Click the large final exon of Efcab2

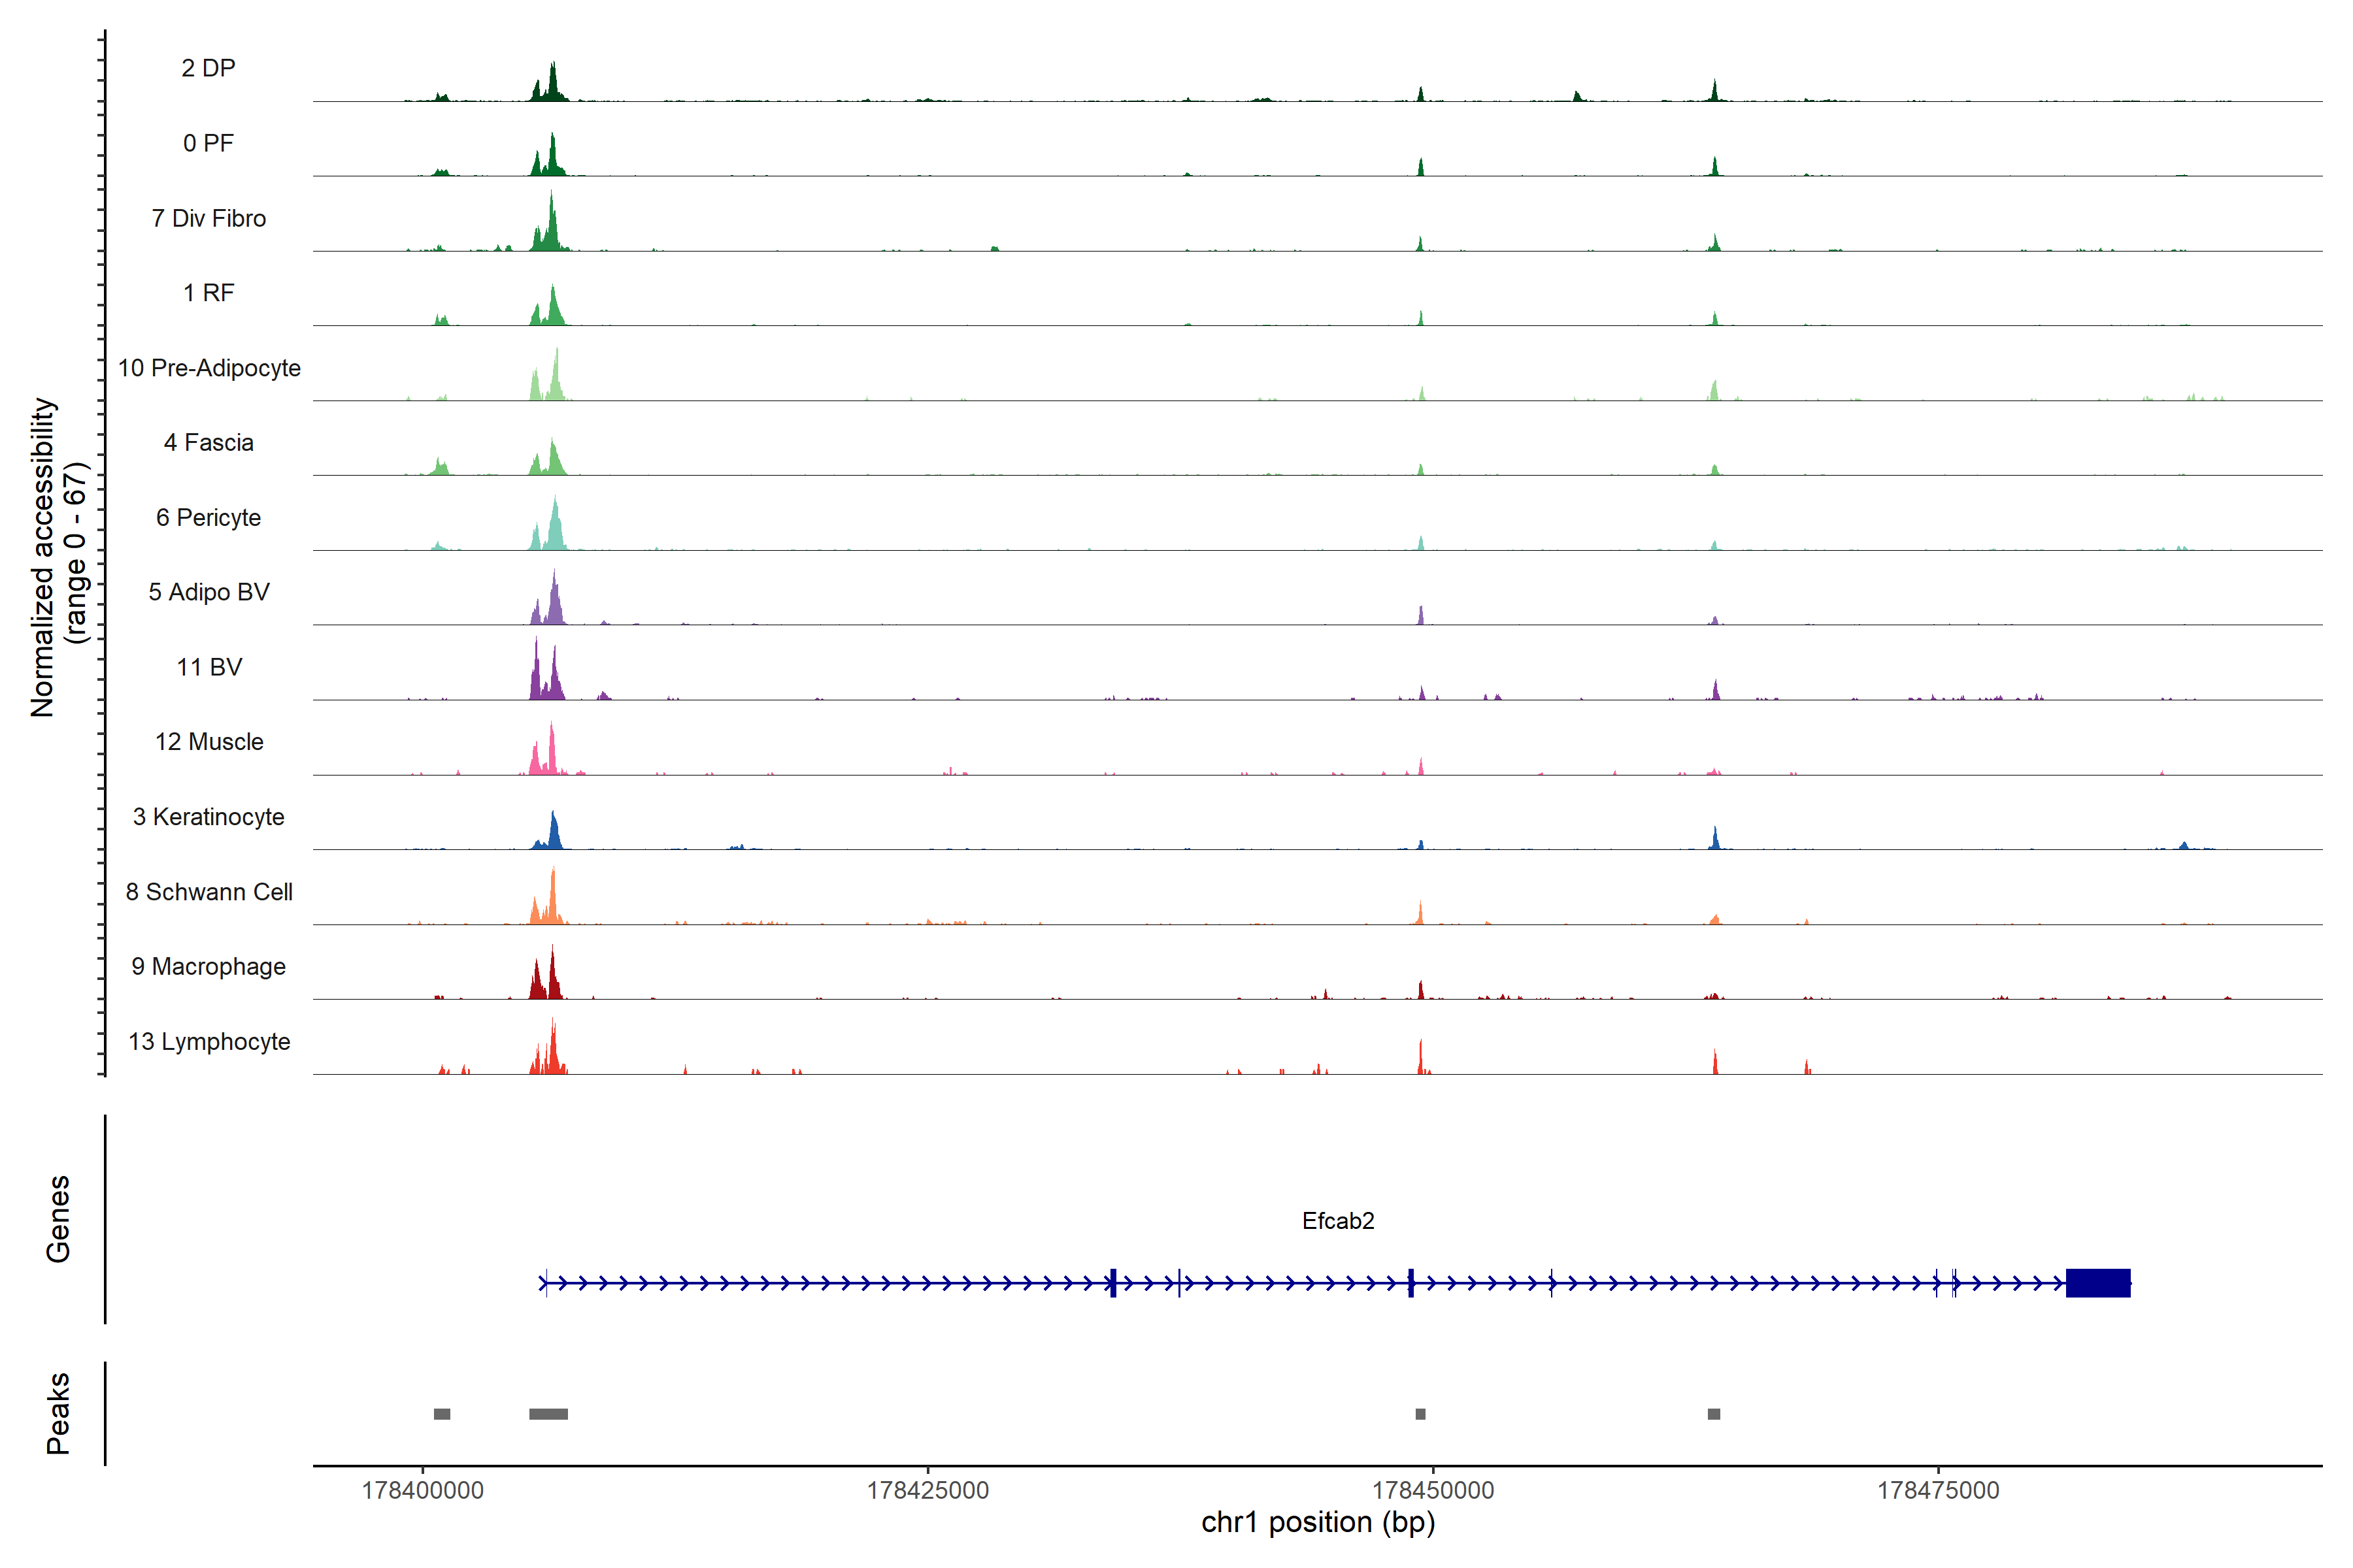click(x=2098, y=1283)
